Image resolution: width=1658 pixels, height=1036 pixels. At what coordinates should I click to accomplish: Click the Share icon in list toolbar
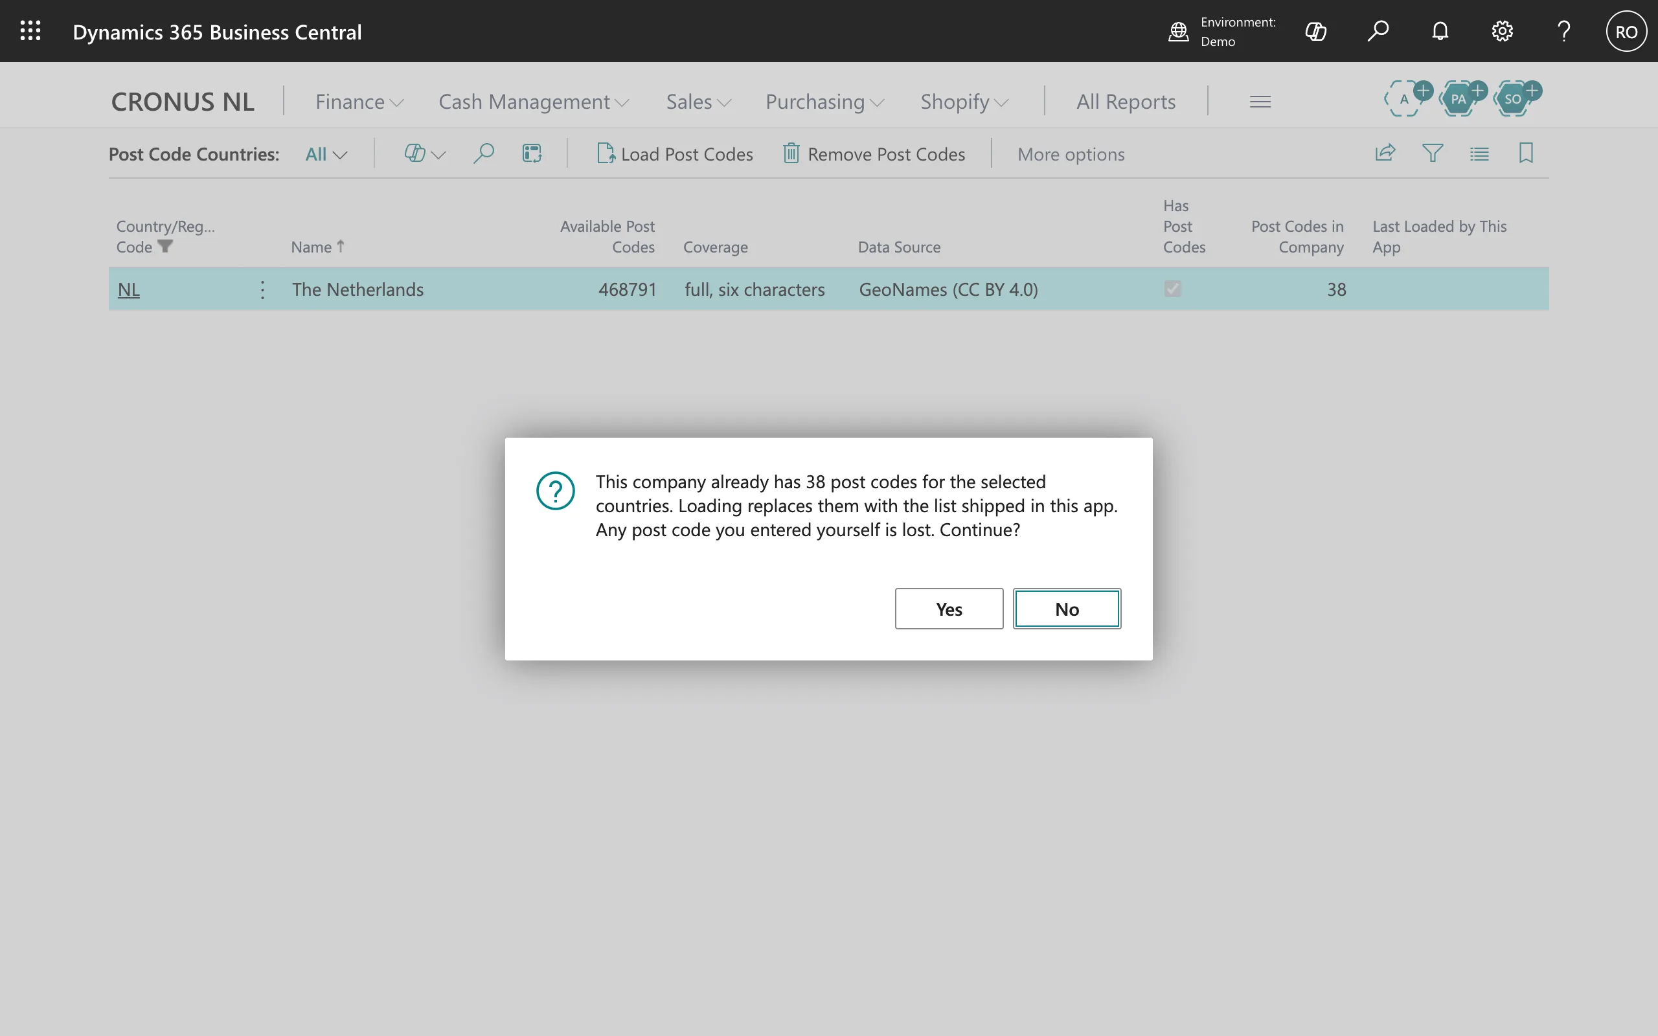pyautogui.click(x=1385, y=153)
